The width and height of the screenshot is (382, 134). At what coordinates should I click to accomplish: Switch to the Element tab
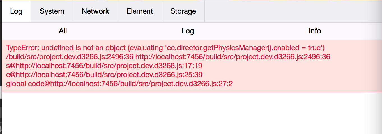(140, 11)
